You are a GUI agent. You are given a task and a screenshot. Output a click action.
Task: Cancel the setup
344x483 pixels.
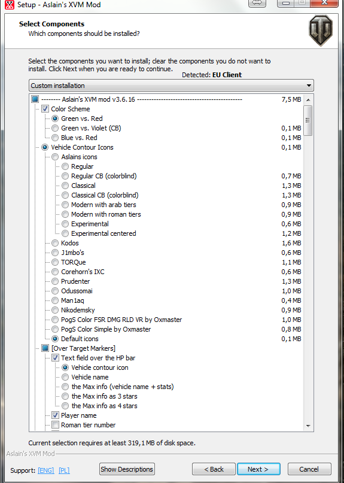pyautogui.click(x=309, y=469)
